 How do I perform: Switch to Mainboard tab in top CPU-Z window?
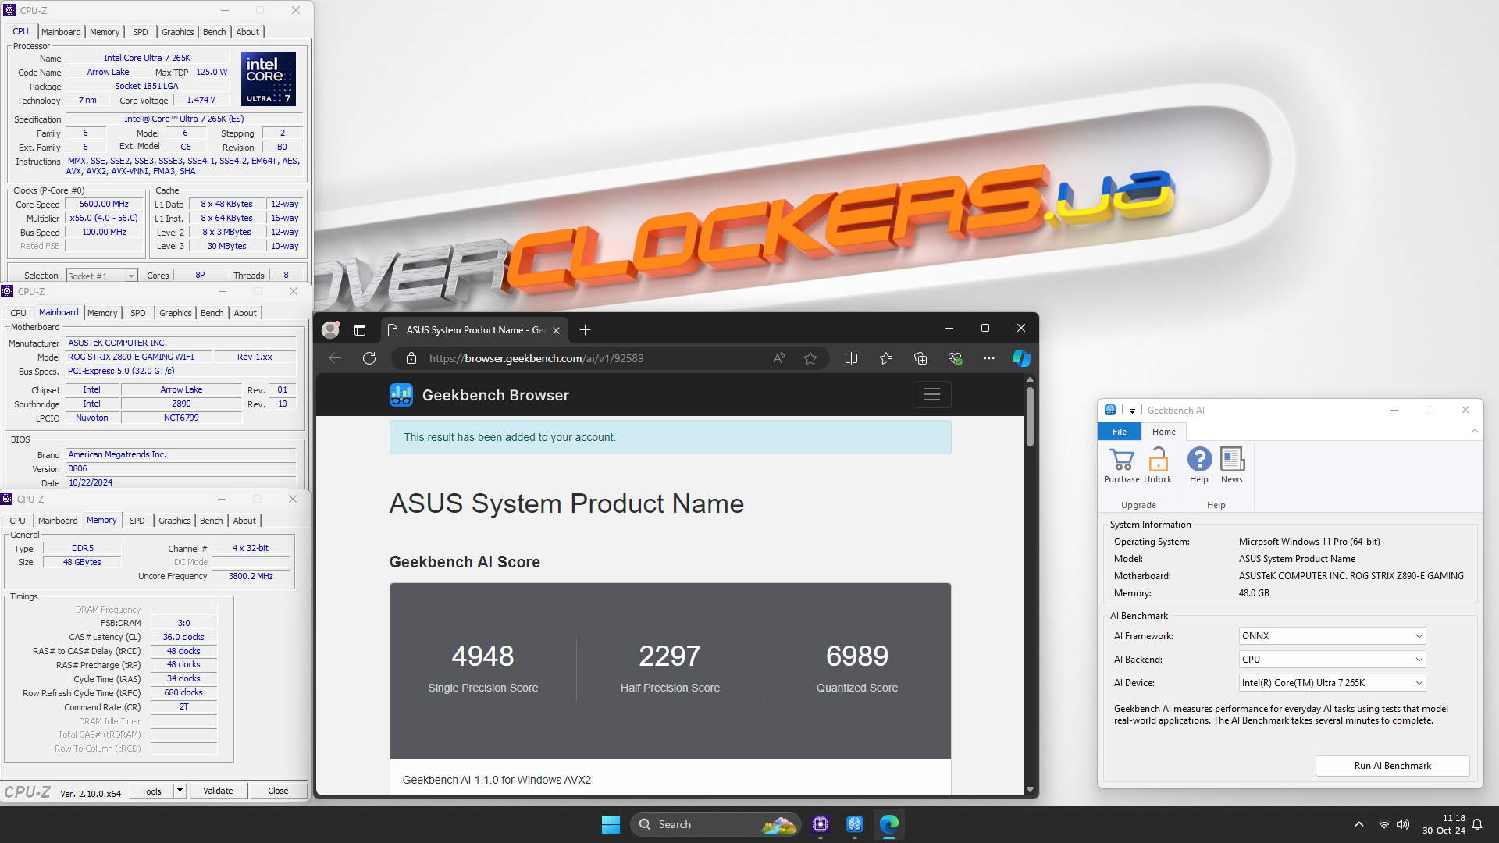(x=61, y=32)
